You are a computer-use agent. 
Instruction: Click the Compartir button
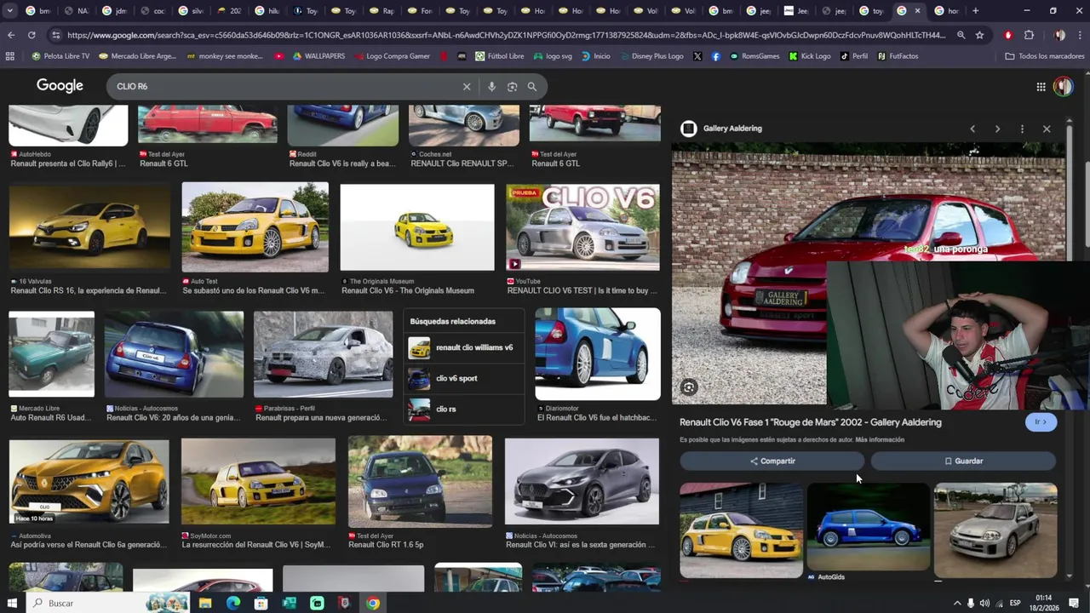click(x=772, y=461)
